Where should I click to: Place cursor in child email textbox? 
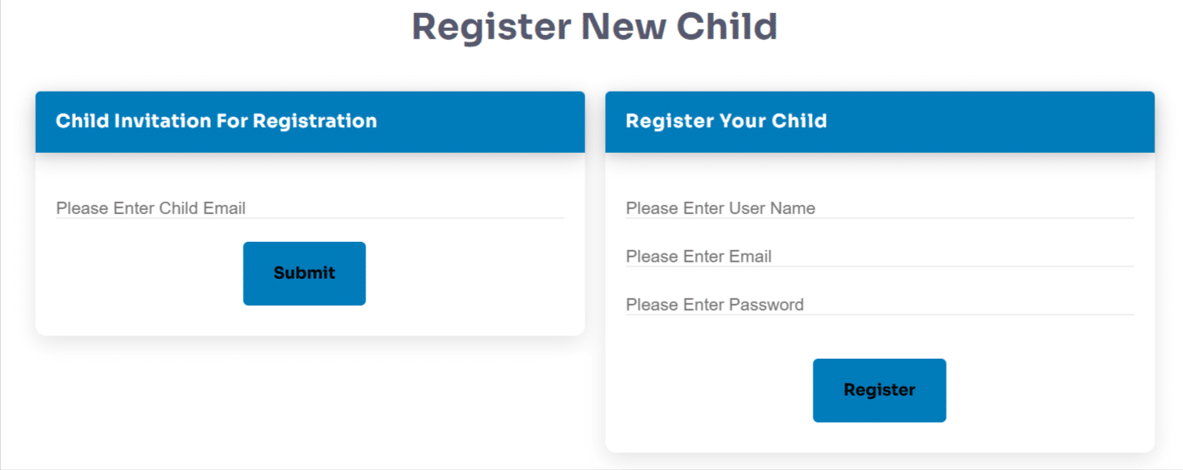coord(310,208)
